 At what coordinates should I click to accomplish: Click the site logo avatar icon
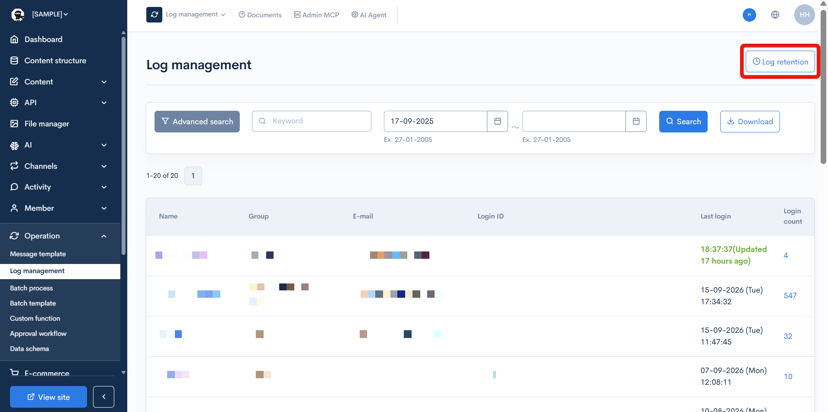pos(18,15)
